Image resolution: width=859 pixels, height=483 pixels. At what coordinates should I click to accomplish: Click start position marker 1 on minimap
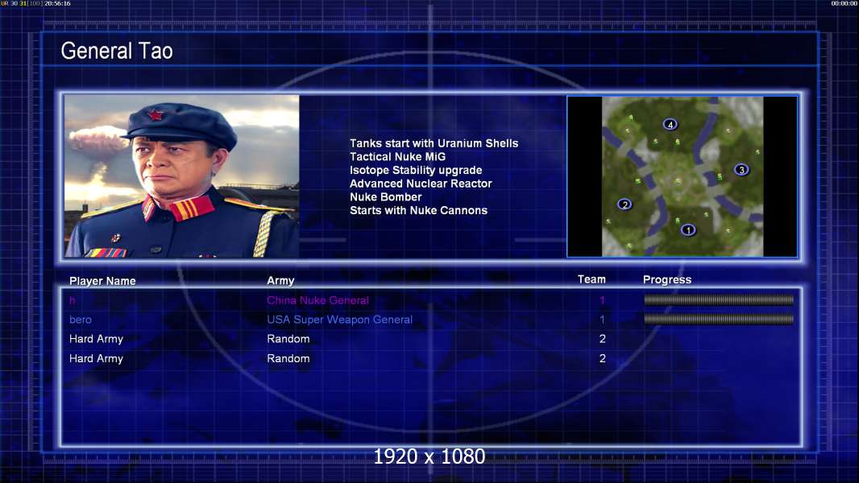[688, 229]
